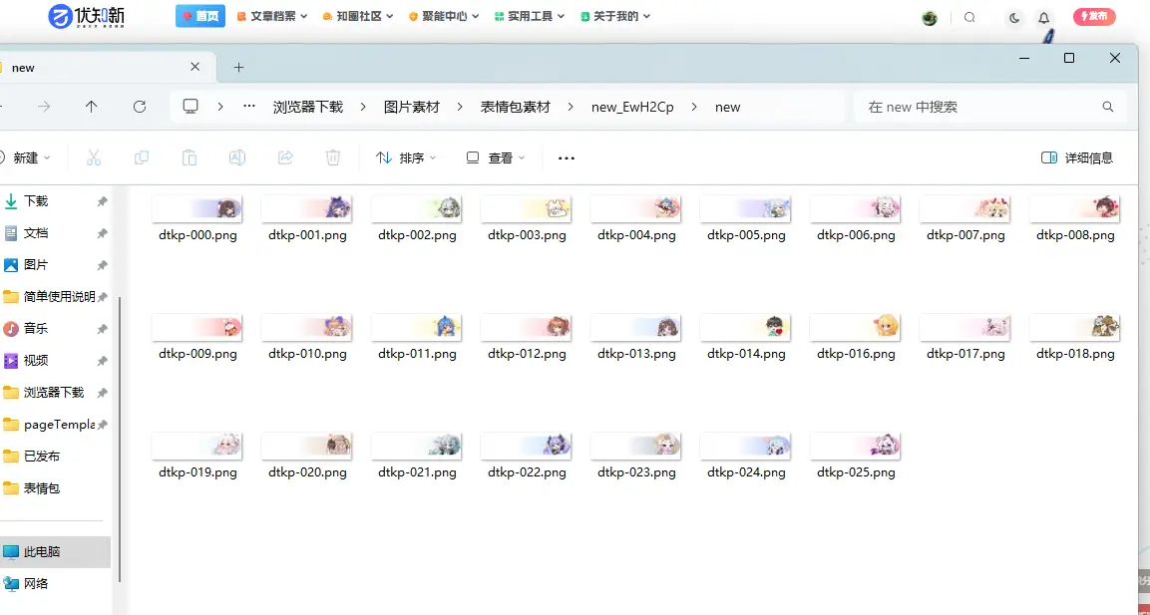The height and width of the screenshot is (615, 1150).
Task: Click the 发布 publish button
Action: point(1094,16)
